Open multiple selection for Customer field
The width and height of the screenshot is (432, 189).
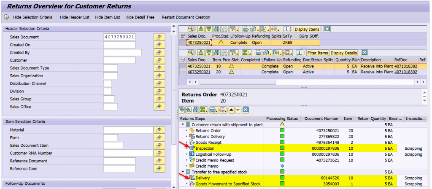click(x=159, y=60)
